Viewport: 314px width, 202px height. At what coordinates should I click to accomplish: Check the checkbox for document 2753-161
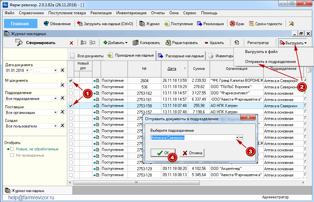[x=71, y=99]
